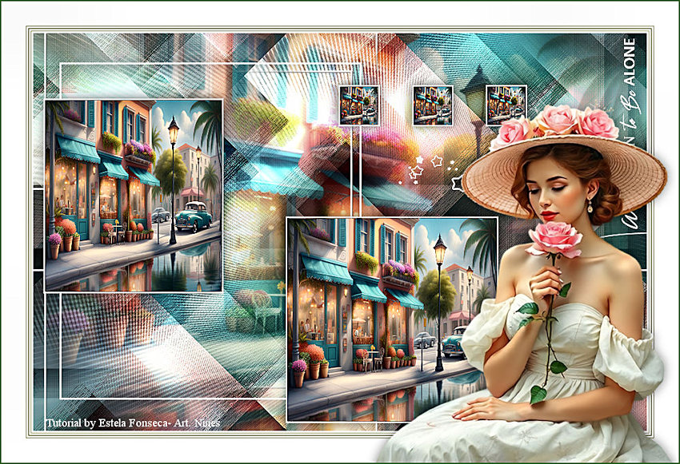
Task: Click the 'Tutorial by Estela Fonseca' credit text
Action: (133, 422)
